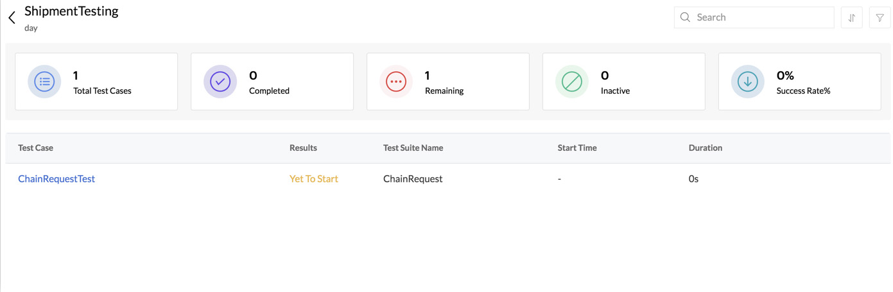Click the ChainRequest suite name cell

pyautogui.click(x=413, y=179)
